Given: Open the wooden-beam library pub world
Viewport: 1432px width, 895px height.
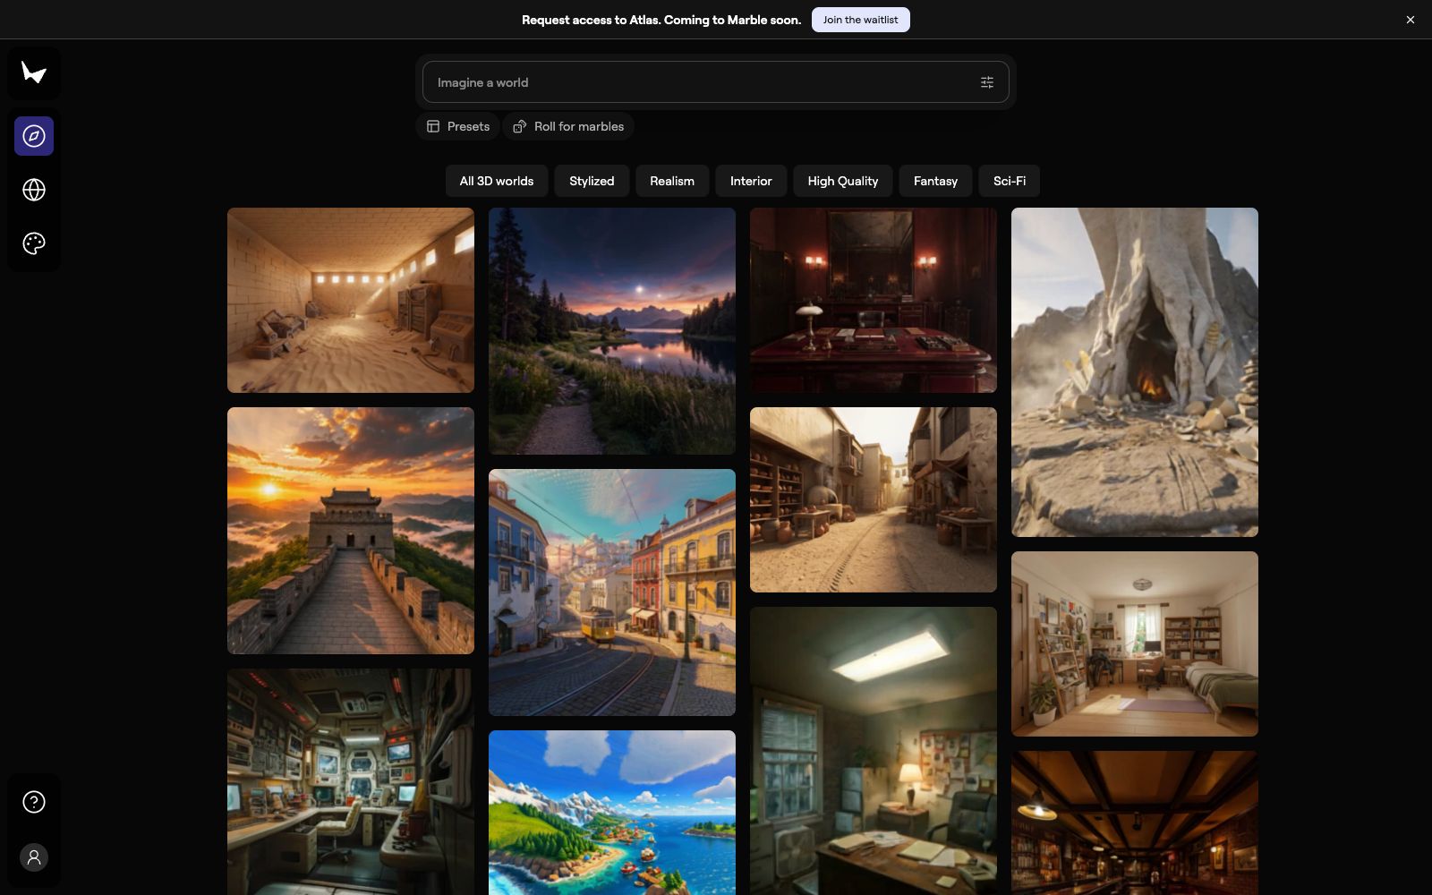Looking at the screenshot, I should [x=1135, y=823].
